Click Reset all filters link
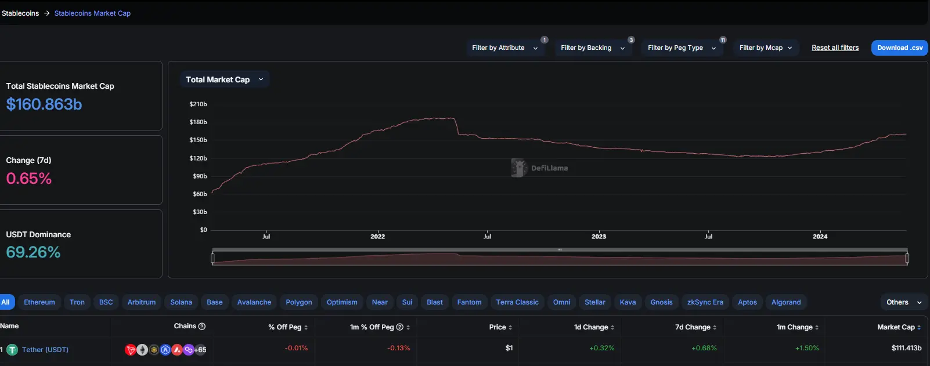The width and height of the screenshot is (930, 366). click(x=835, y=48)
